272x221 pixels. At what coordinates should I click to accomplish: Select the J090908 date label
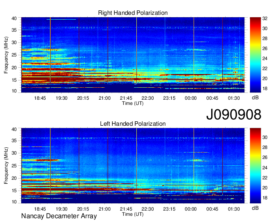tap(234, 115)
